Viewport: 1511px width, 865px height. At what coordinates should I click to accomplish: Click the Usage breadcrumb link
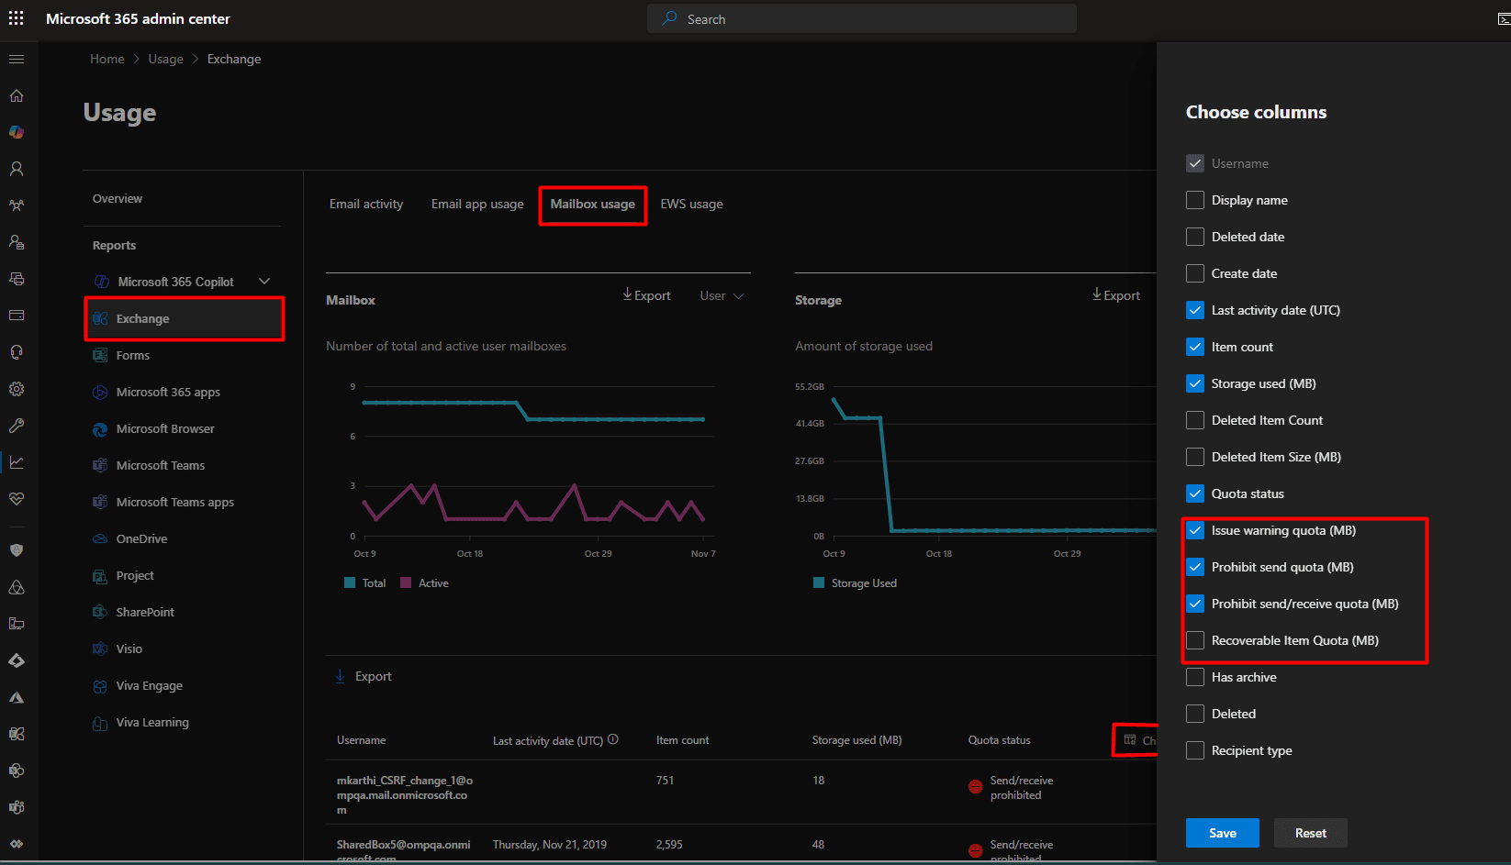165,58
